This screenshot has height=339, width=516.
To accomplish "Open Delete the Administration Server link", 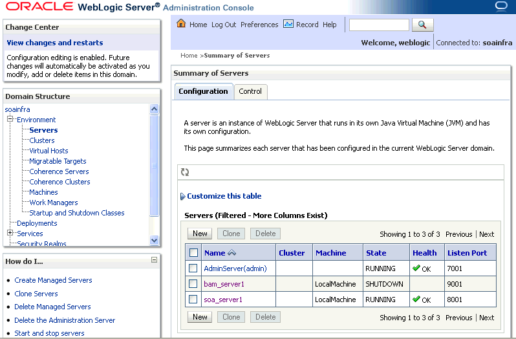I will click(65, 320).
